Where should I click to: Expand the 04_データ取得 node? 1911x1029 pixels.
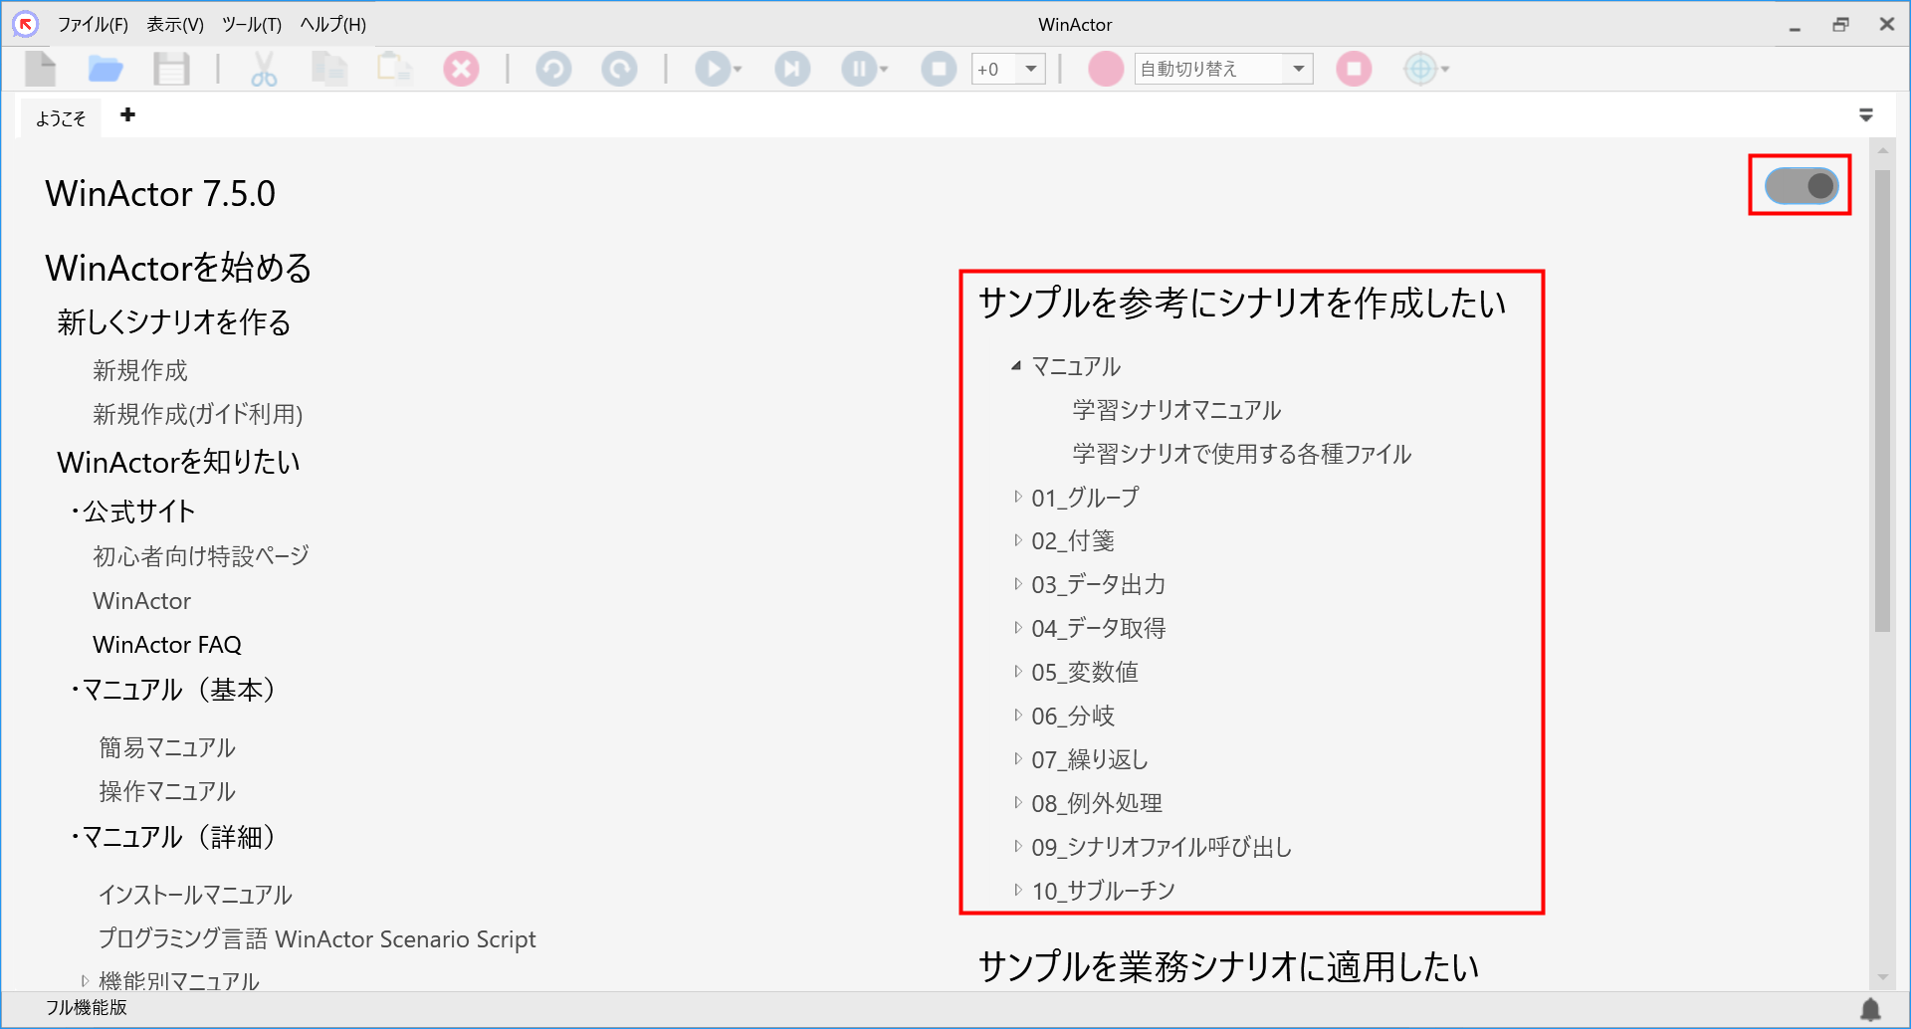point(1017,627)
